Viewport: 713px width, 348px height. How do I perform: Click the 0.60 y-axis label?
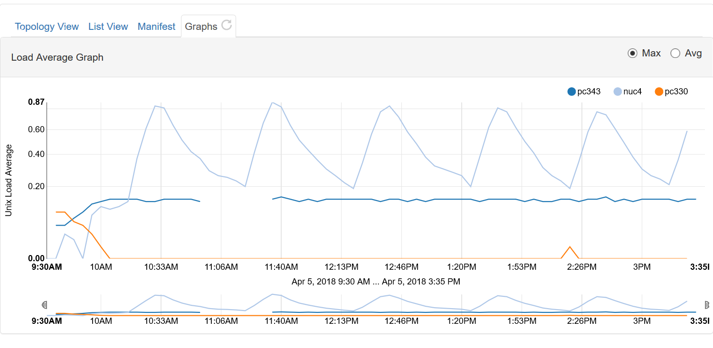click(x=36, y=129)
